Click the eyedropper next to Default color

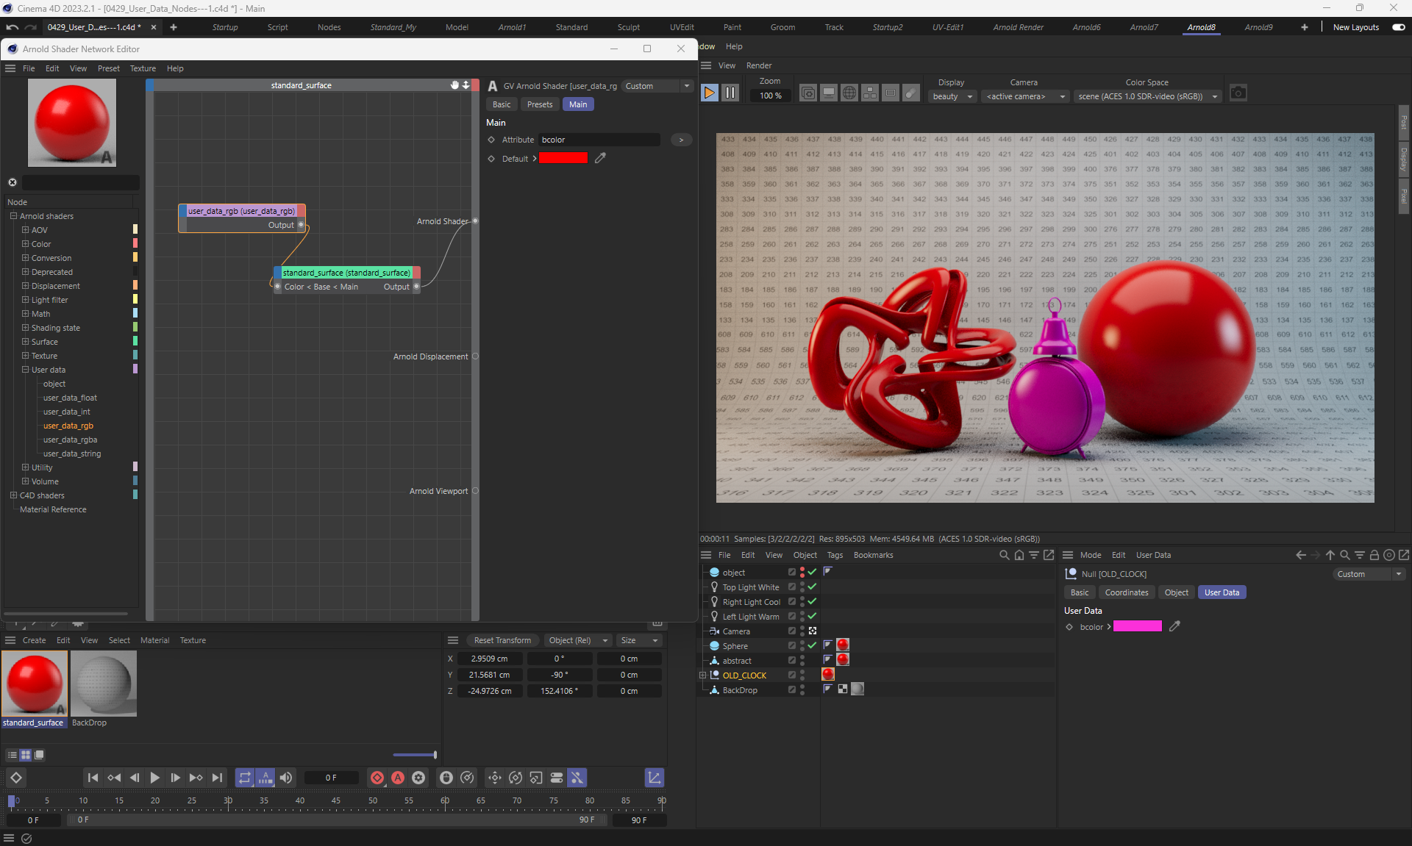tap(601, 158)
